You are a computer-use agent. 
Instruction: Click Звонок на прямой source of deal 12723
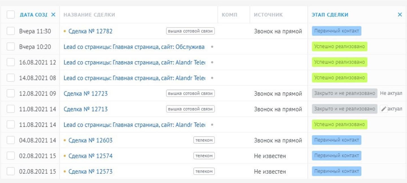278,93
